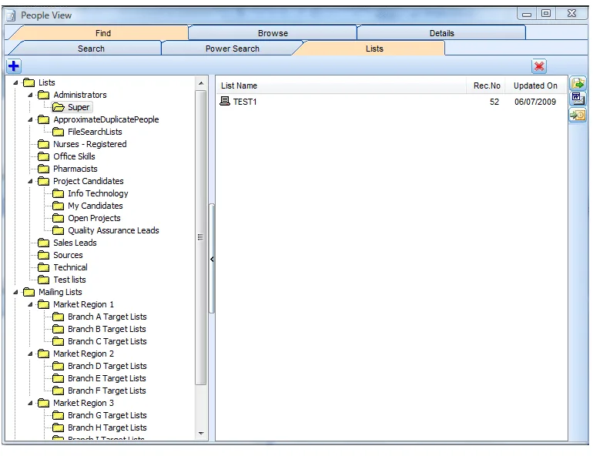
Task: Select the Lists sub-tab
Action: tap(374, 49)
